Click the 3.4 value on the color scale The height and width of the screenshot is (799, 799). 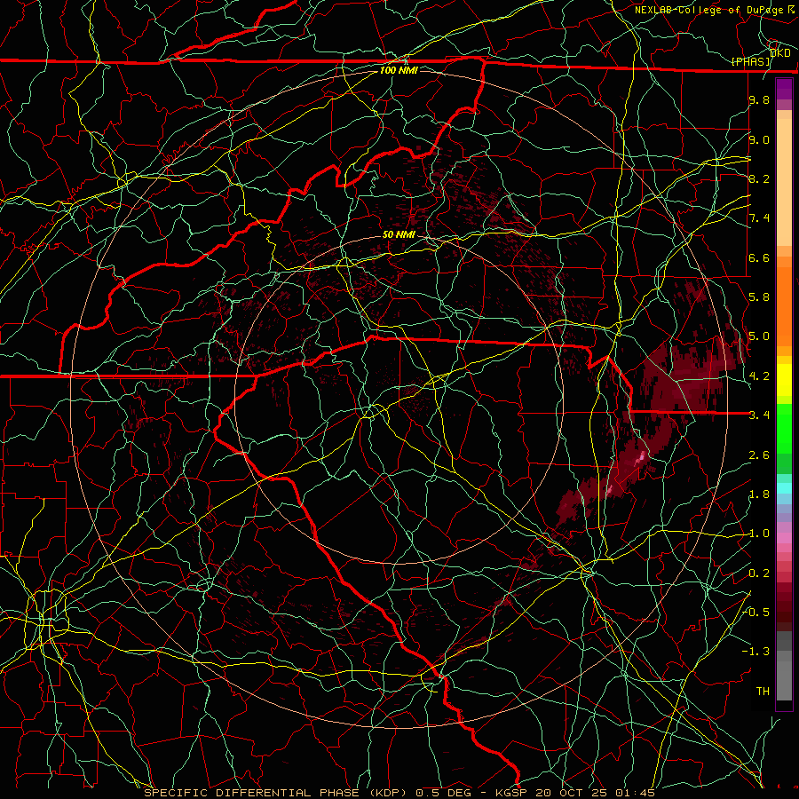click(x=759, y=415)
